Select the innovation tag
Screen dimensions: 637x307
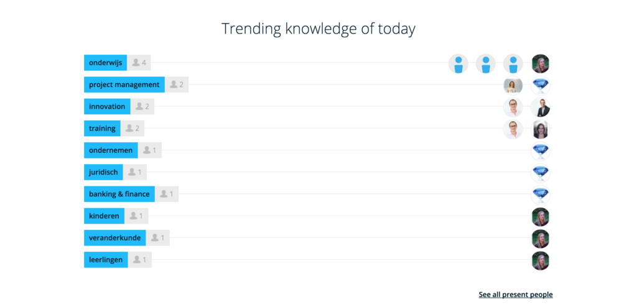point(107,106)
